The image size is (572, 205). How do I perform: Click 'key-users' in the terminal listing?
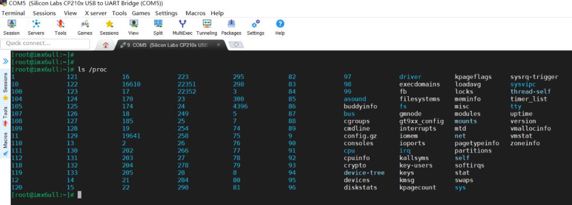pos(416,165)
